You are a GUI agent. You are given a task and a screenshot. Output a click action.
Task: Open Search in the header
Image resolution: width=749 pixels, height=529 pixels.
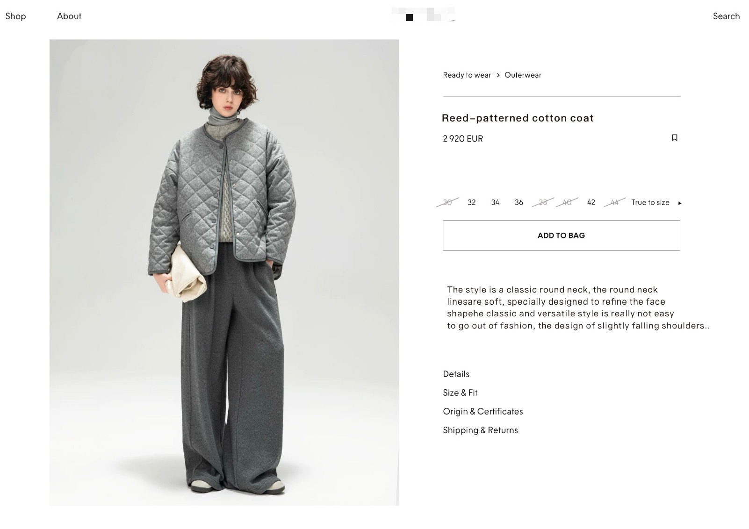click(726, 16)
